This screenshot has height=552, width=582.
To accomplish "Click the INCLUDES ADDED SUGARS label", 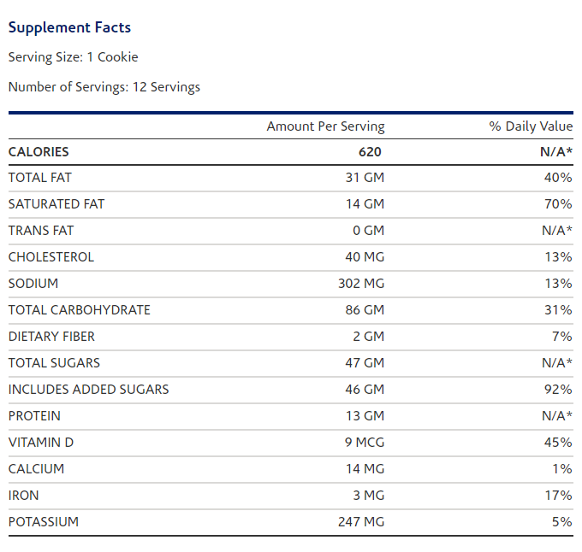I will coord(89,390).
